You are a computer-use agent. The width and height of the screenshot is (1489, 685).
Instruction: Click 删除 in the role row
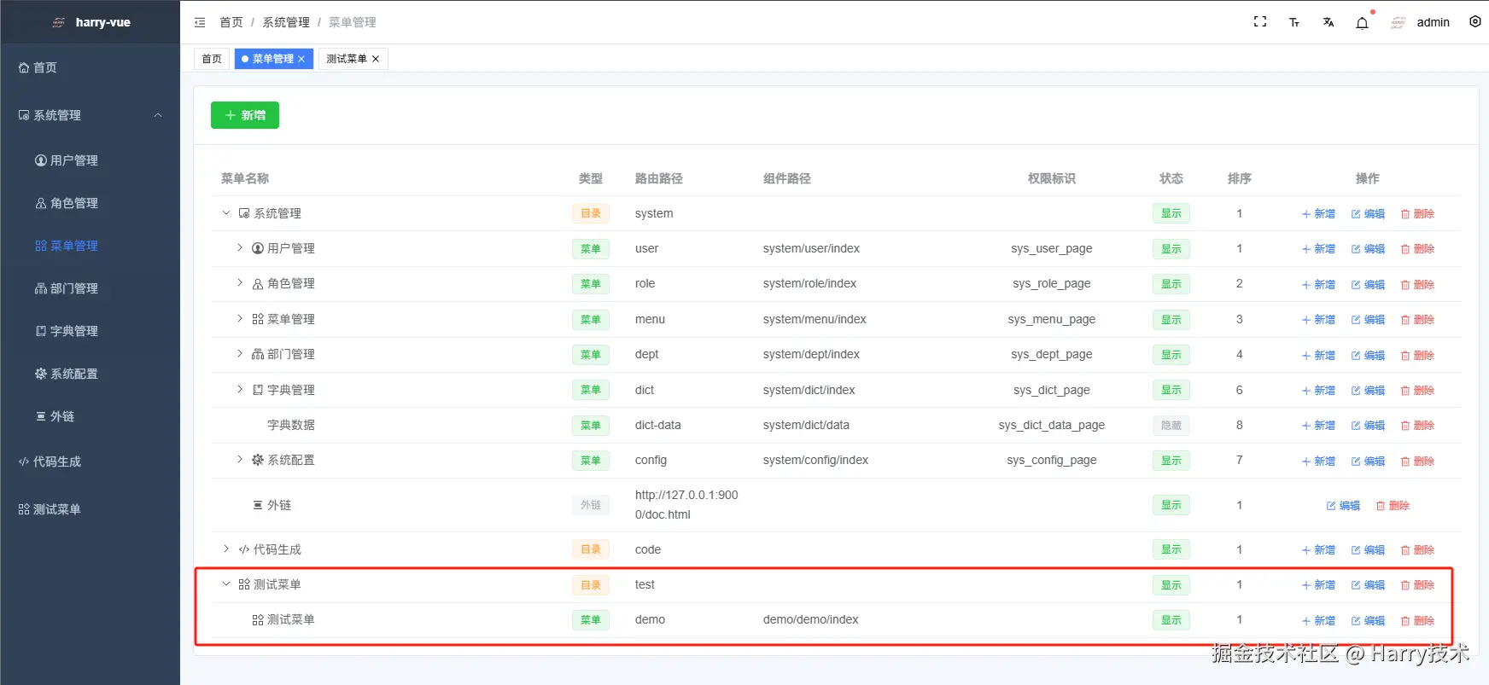pos(1417,284)
